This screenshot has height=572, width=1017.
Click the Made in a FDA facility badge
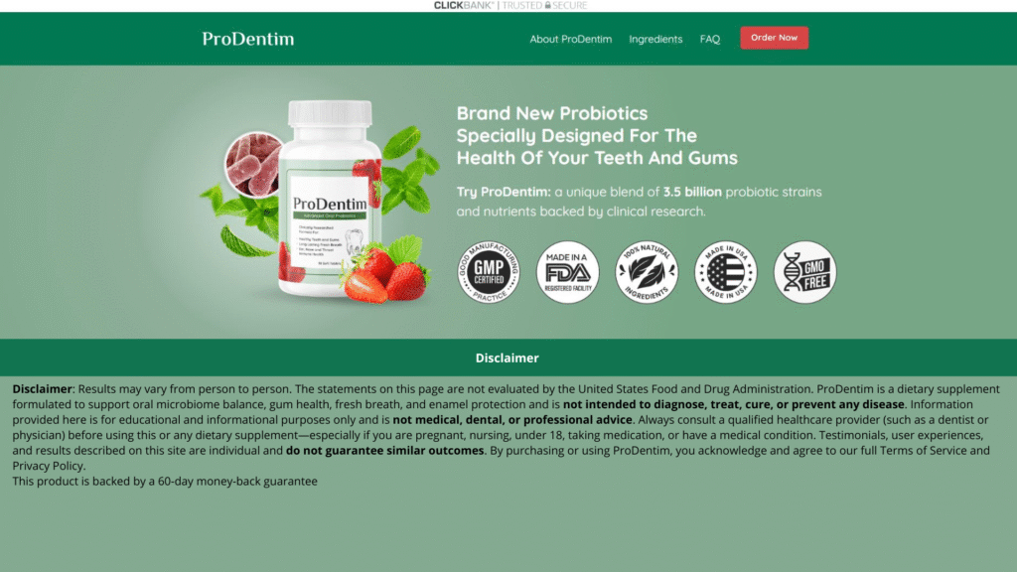click(x=567, y=272)
